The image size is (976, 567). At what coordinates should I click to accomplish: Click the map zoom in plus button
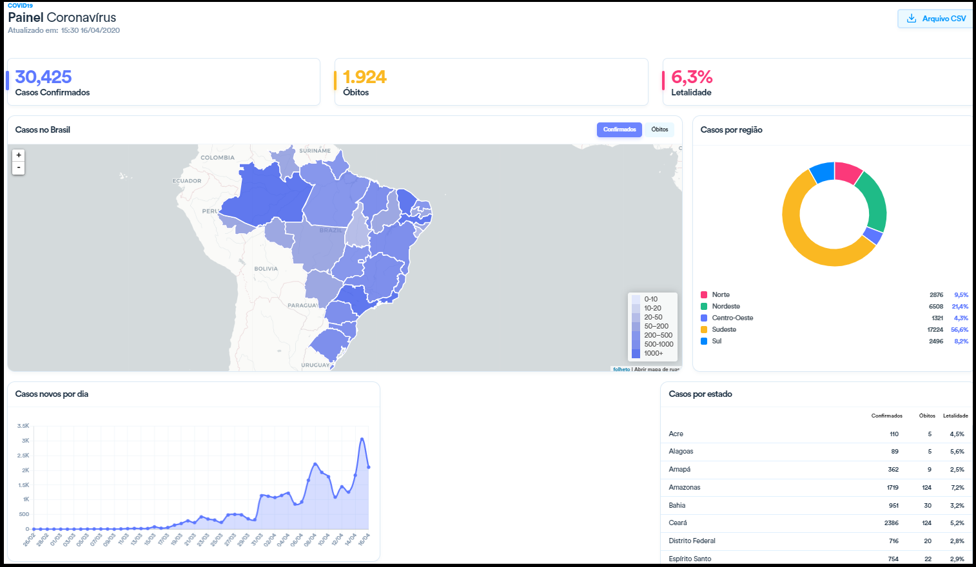click(19, 155)
